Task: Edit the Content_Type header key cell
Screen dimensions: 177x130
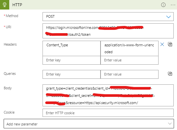Action: point(72,48)
